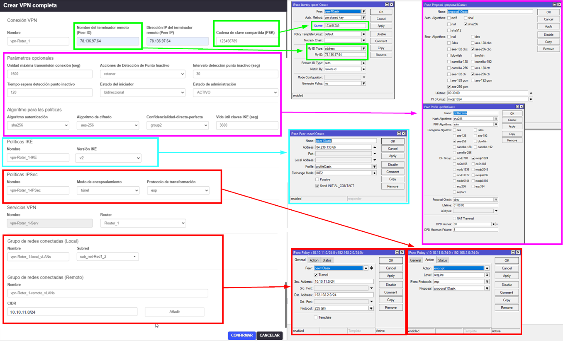Click the CIDR input field
The height and width of the screenshot is (341, 563).
point(72,312)
